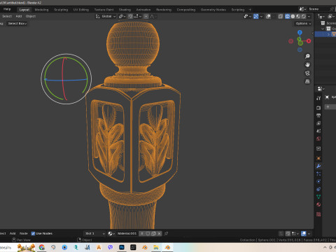Open the World properties tab icon

point(318,139)
